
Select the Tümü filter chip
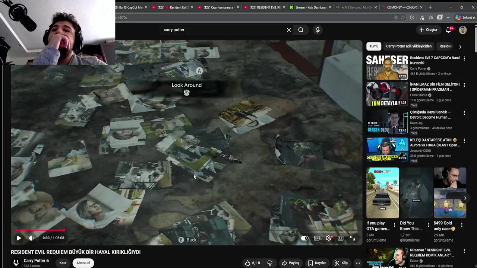[x=374, y=46]
